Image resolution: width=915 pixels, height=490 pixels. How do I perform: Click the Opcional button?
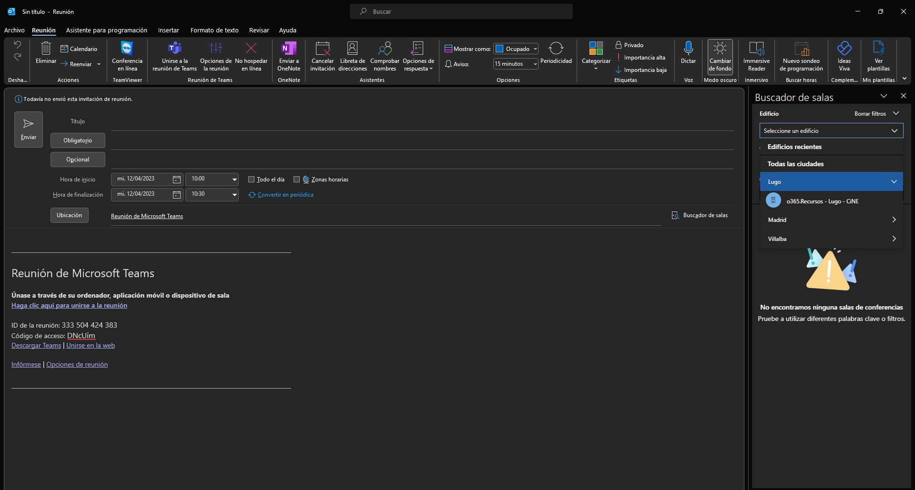78,160
